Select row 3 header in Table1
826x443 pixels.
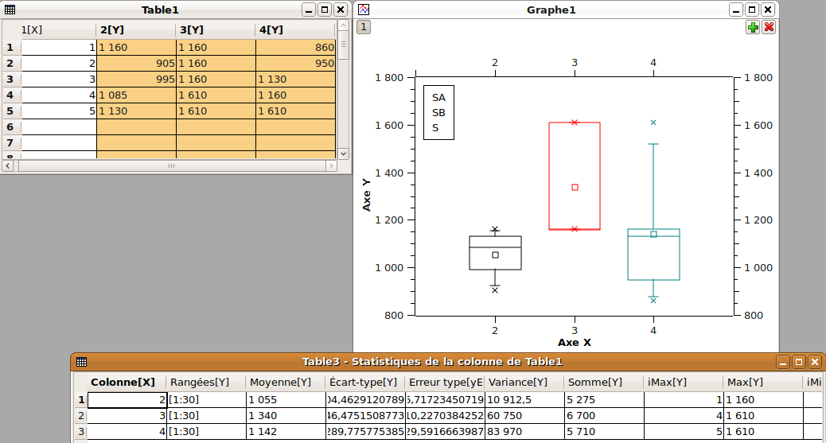(x=10, y=79)
